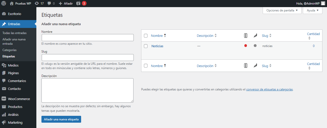Open Añadir una nueva entrada submenu
The height and width of the screenshot is (128, 327).
pyautogui.click(x=14, y=41)
